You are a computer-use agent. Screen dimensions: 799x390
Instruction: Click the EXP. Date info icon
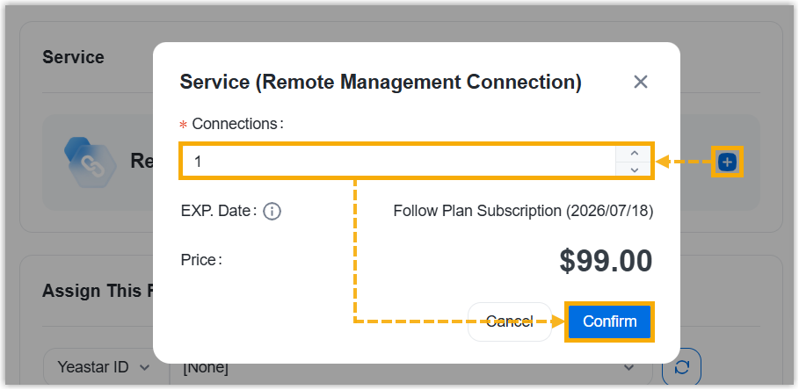click(272, 212)
